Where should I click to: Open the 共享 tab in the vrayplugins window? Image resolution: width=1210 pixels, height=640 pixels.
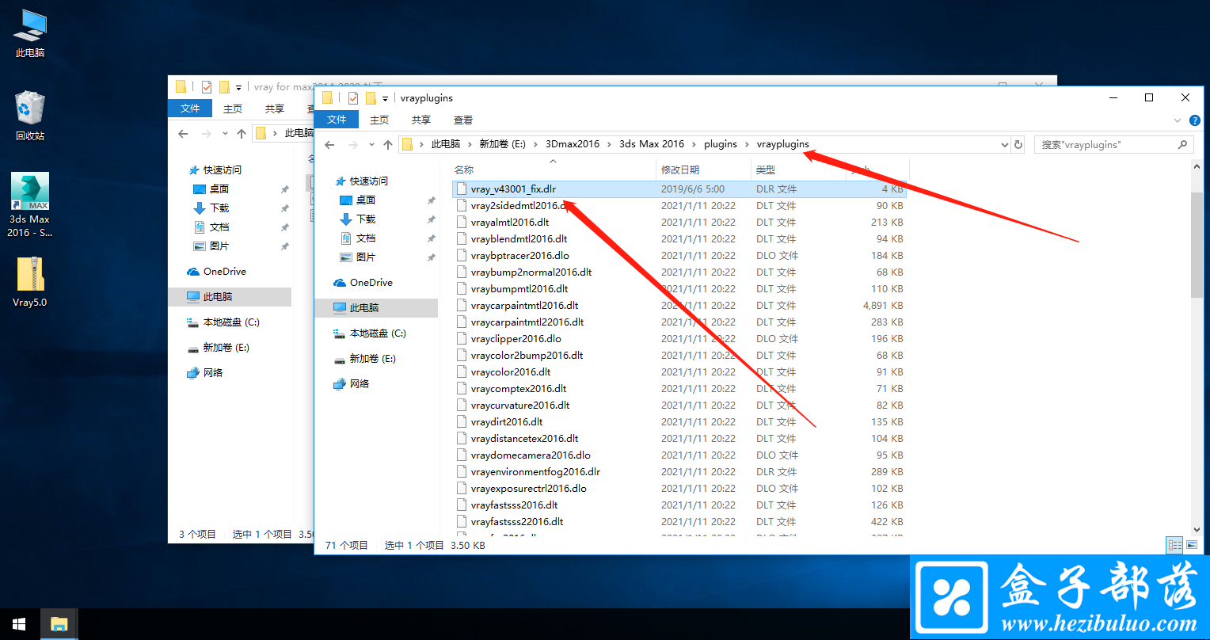(x=421, y=120)
